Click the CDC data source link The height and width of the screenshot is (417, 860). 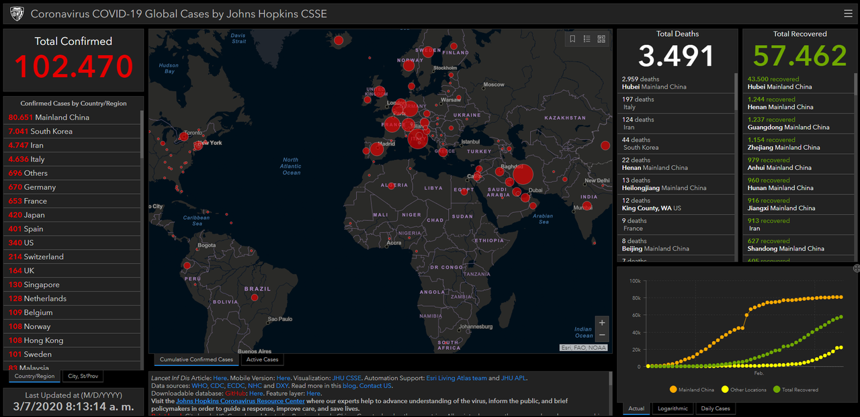tap(218, 386)
